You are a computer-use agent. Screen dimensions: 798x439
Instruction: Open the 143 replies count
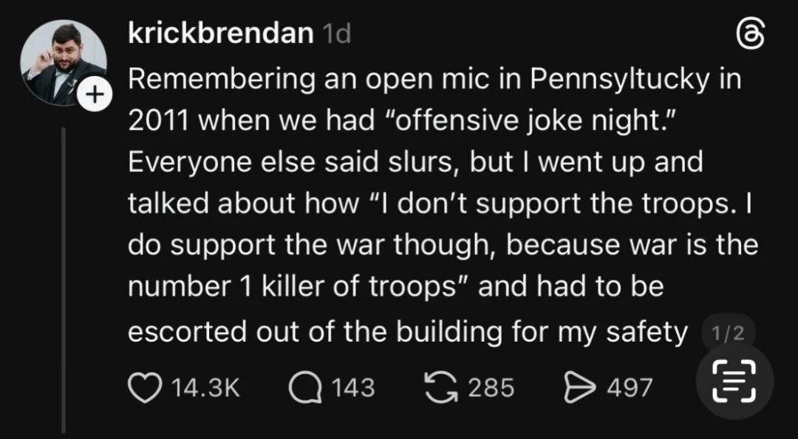(x=352, y=387)
